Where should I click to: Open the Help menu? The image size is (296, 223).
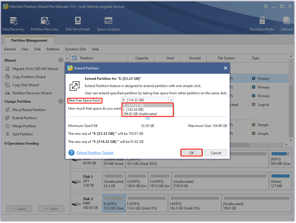(x=95, y=49)
